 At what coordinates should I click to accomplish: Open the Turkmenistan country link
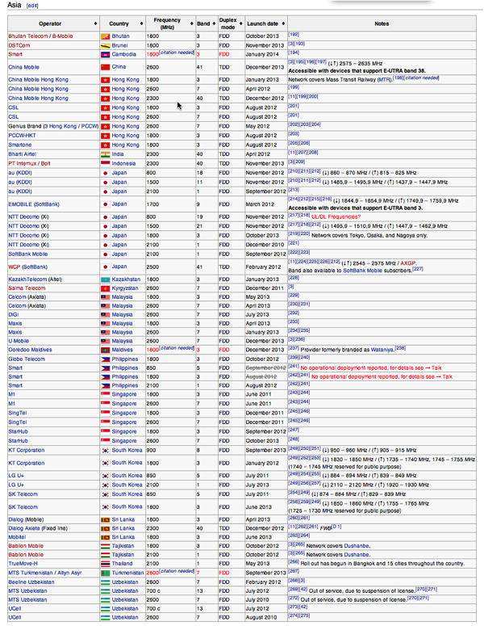pyautogui.click(x=127, y=573)
